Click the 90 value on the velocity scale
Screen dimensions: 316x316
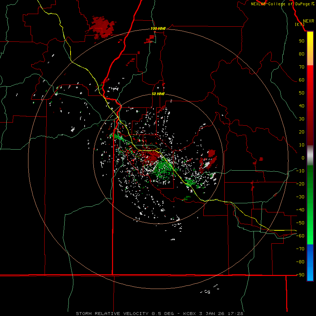point(302,41)
